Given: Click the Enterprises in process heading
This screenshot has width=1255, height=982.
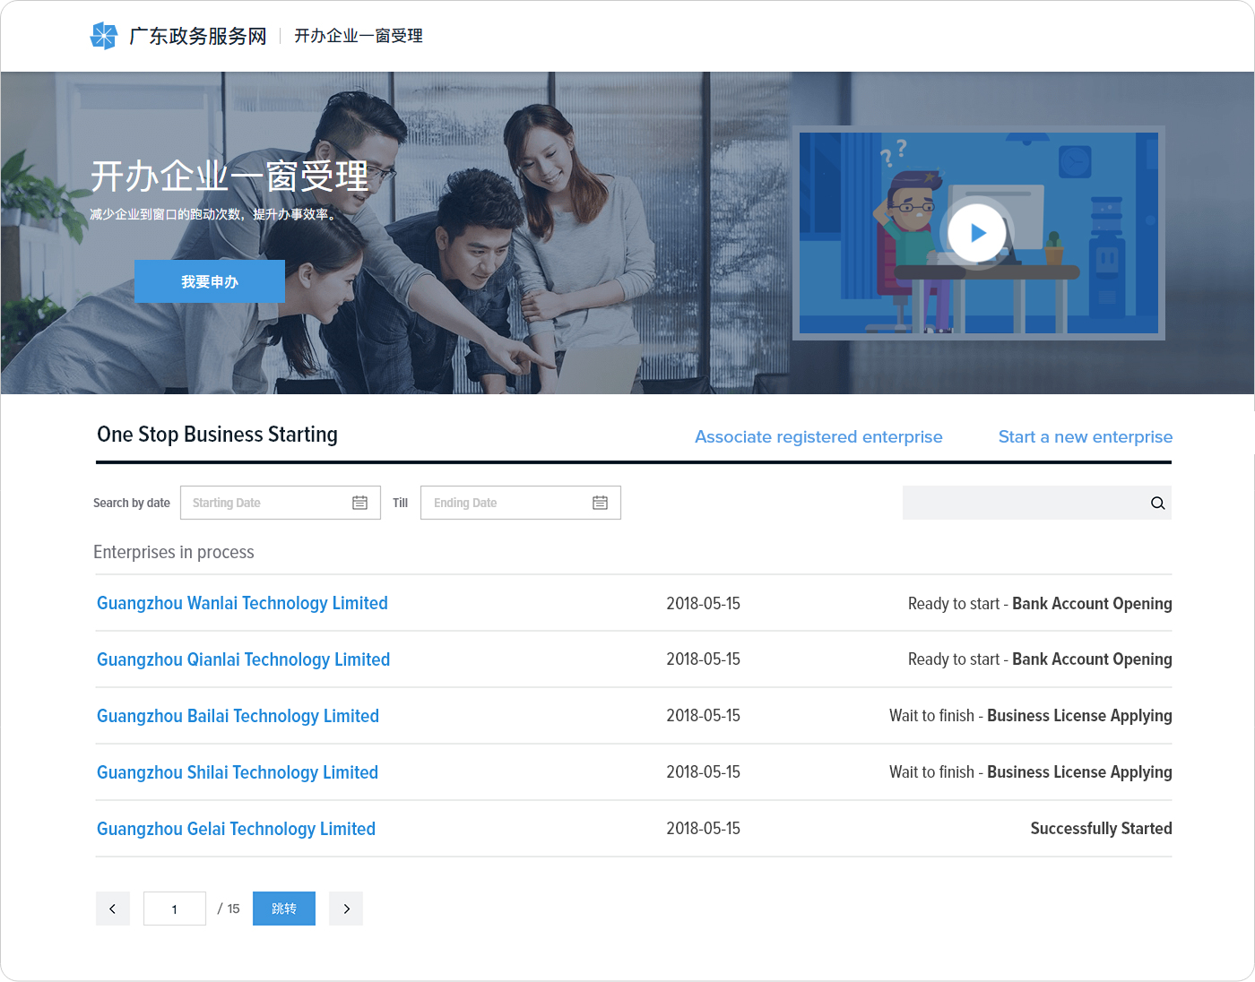Looking at the screenshot, I should pos(174,552).
